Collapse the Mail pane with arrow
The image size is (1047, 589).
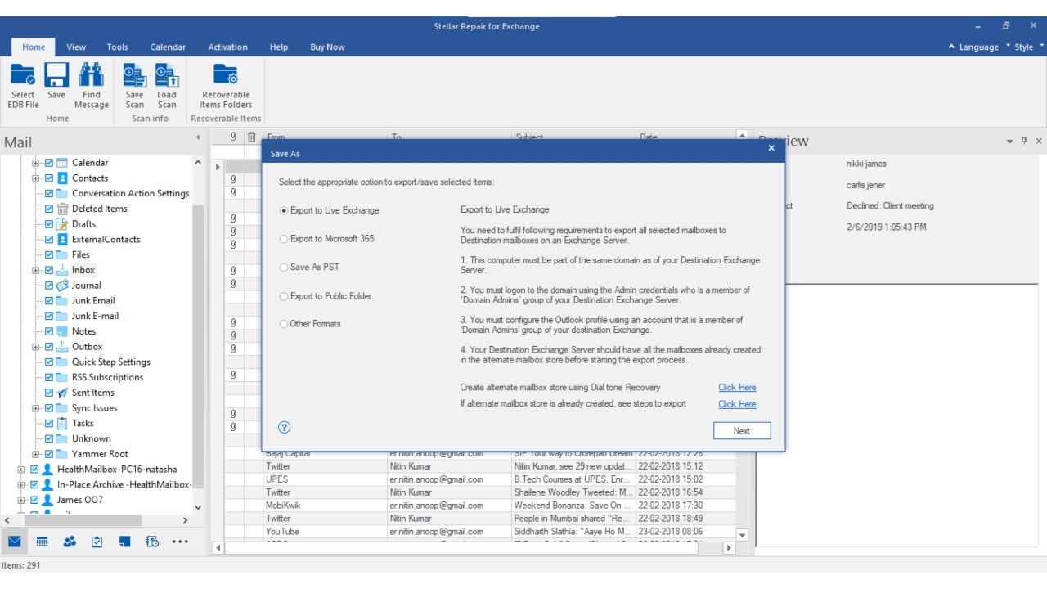point(197,137)
